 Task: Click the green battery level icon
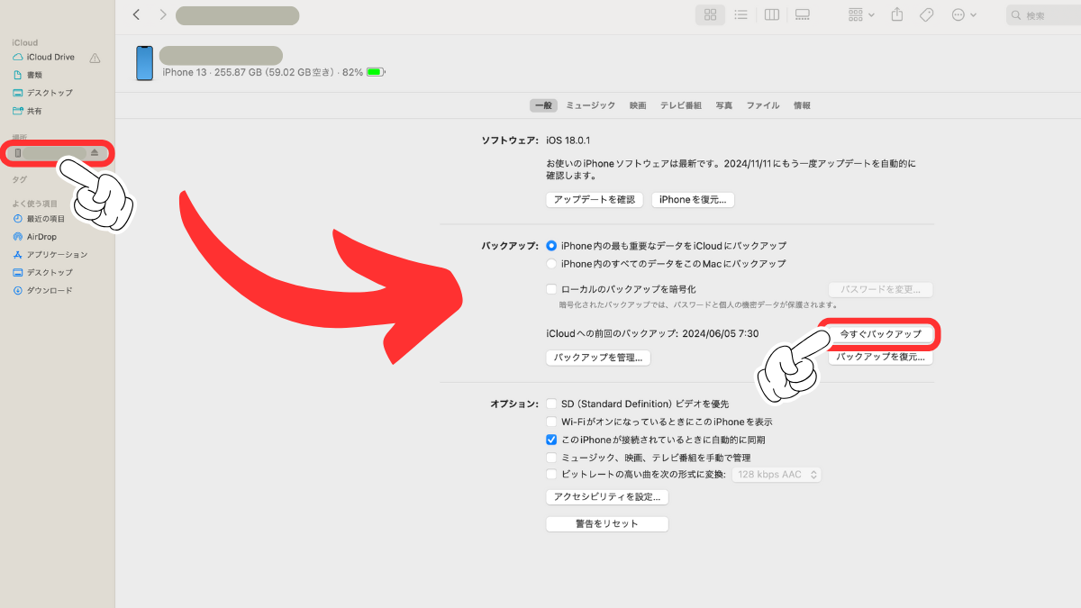[376, 72]
